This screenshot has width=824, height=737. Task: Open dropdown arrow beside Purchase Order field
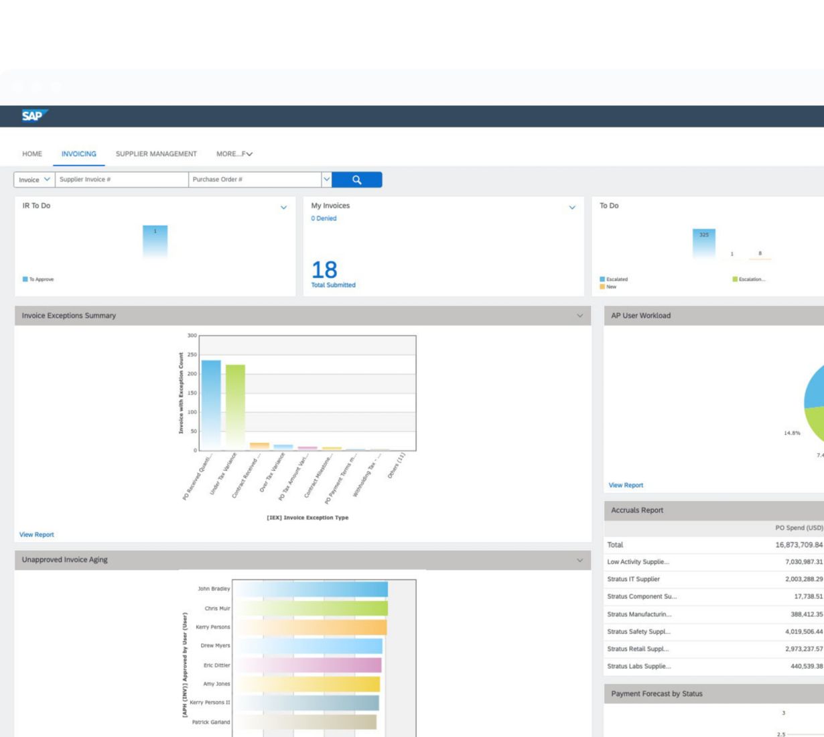326,180
